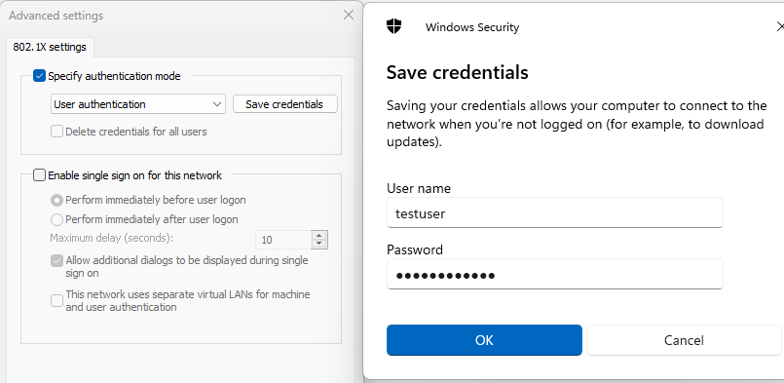
Task: Check Allow additional dialogs during single sign on
Action: point(57,261)
